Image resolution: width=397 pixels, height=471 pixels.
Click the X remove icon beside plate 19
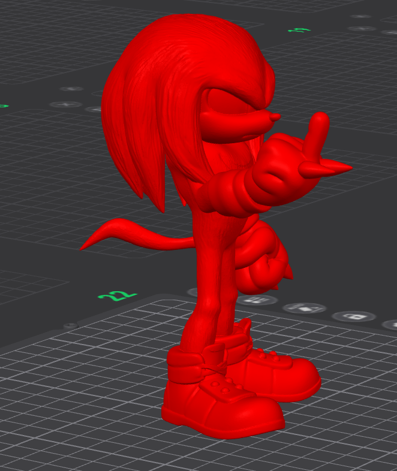[362, 29]
